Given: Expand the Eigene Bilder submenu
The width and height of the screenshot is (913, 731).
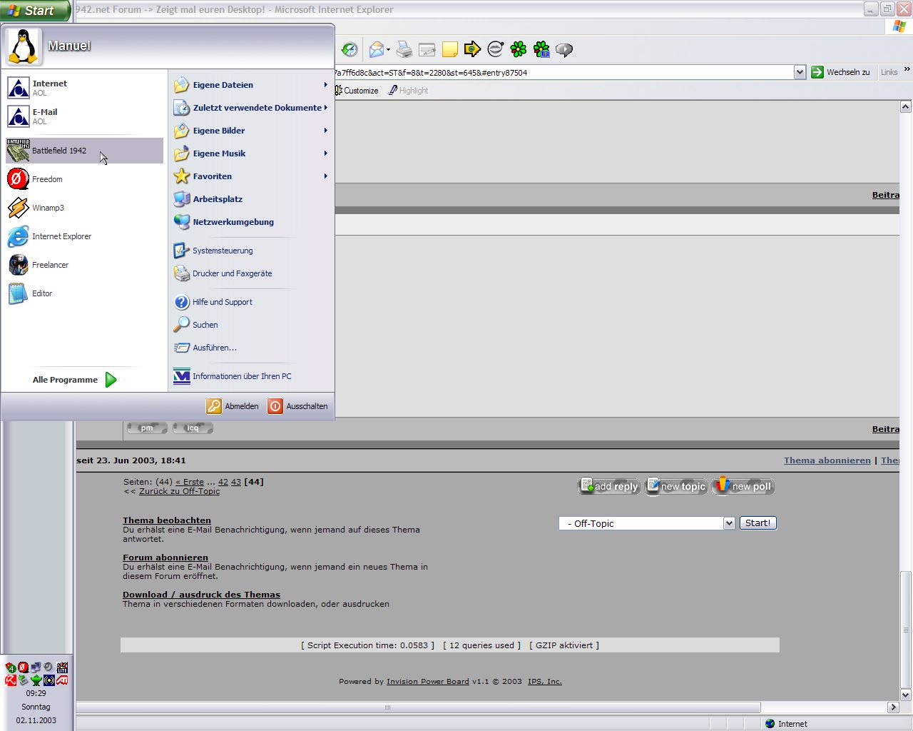Looking at the screenshot, I should coord(251,131).
